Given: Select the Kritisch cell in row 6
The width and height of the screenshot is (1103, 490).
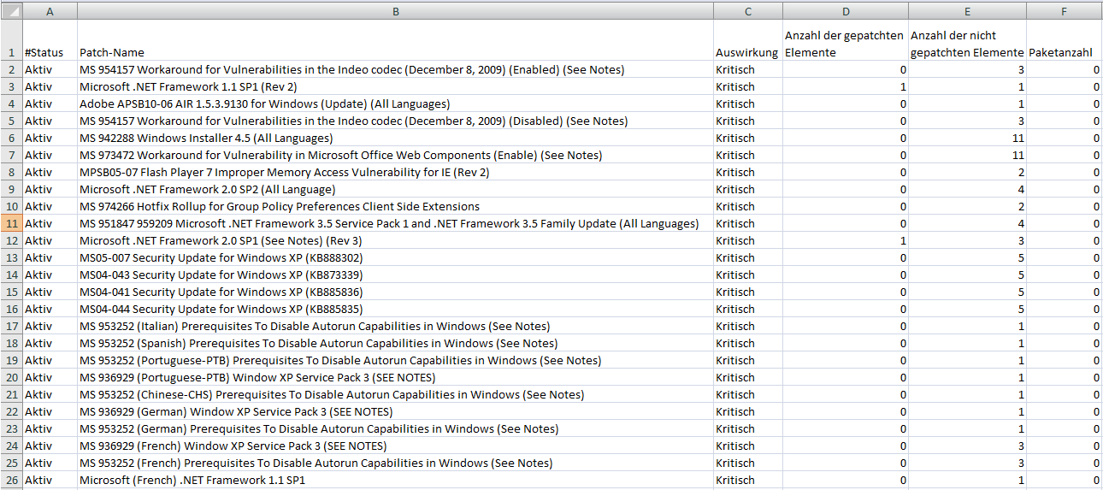Looking at the screenshot, I should click(748, 138).
